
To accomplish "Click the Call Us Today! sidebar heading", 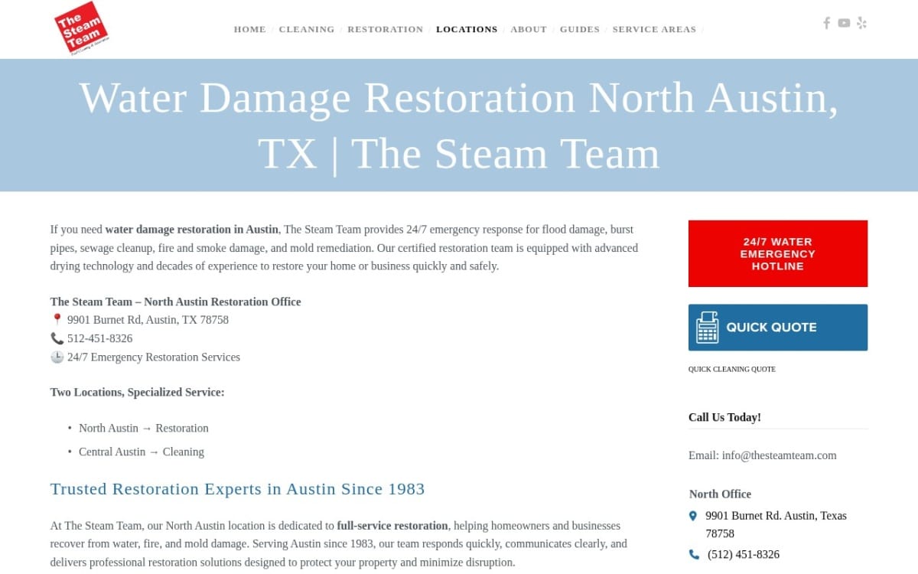I will (x=724, y=417).
